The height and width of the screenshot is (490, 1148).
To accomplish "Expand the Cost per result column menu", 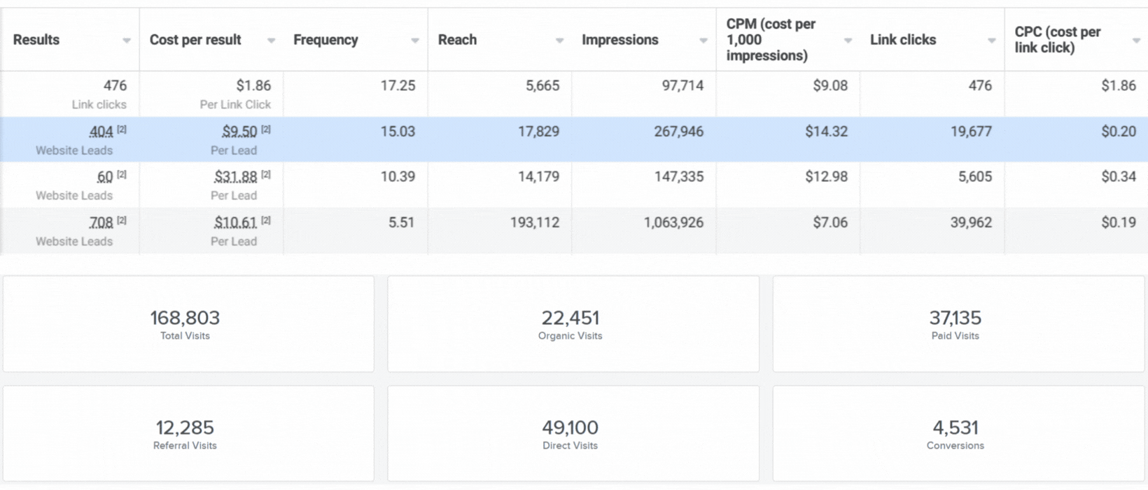I will [x=271, y=41].
